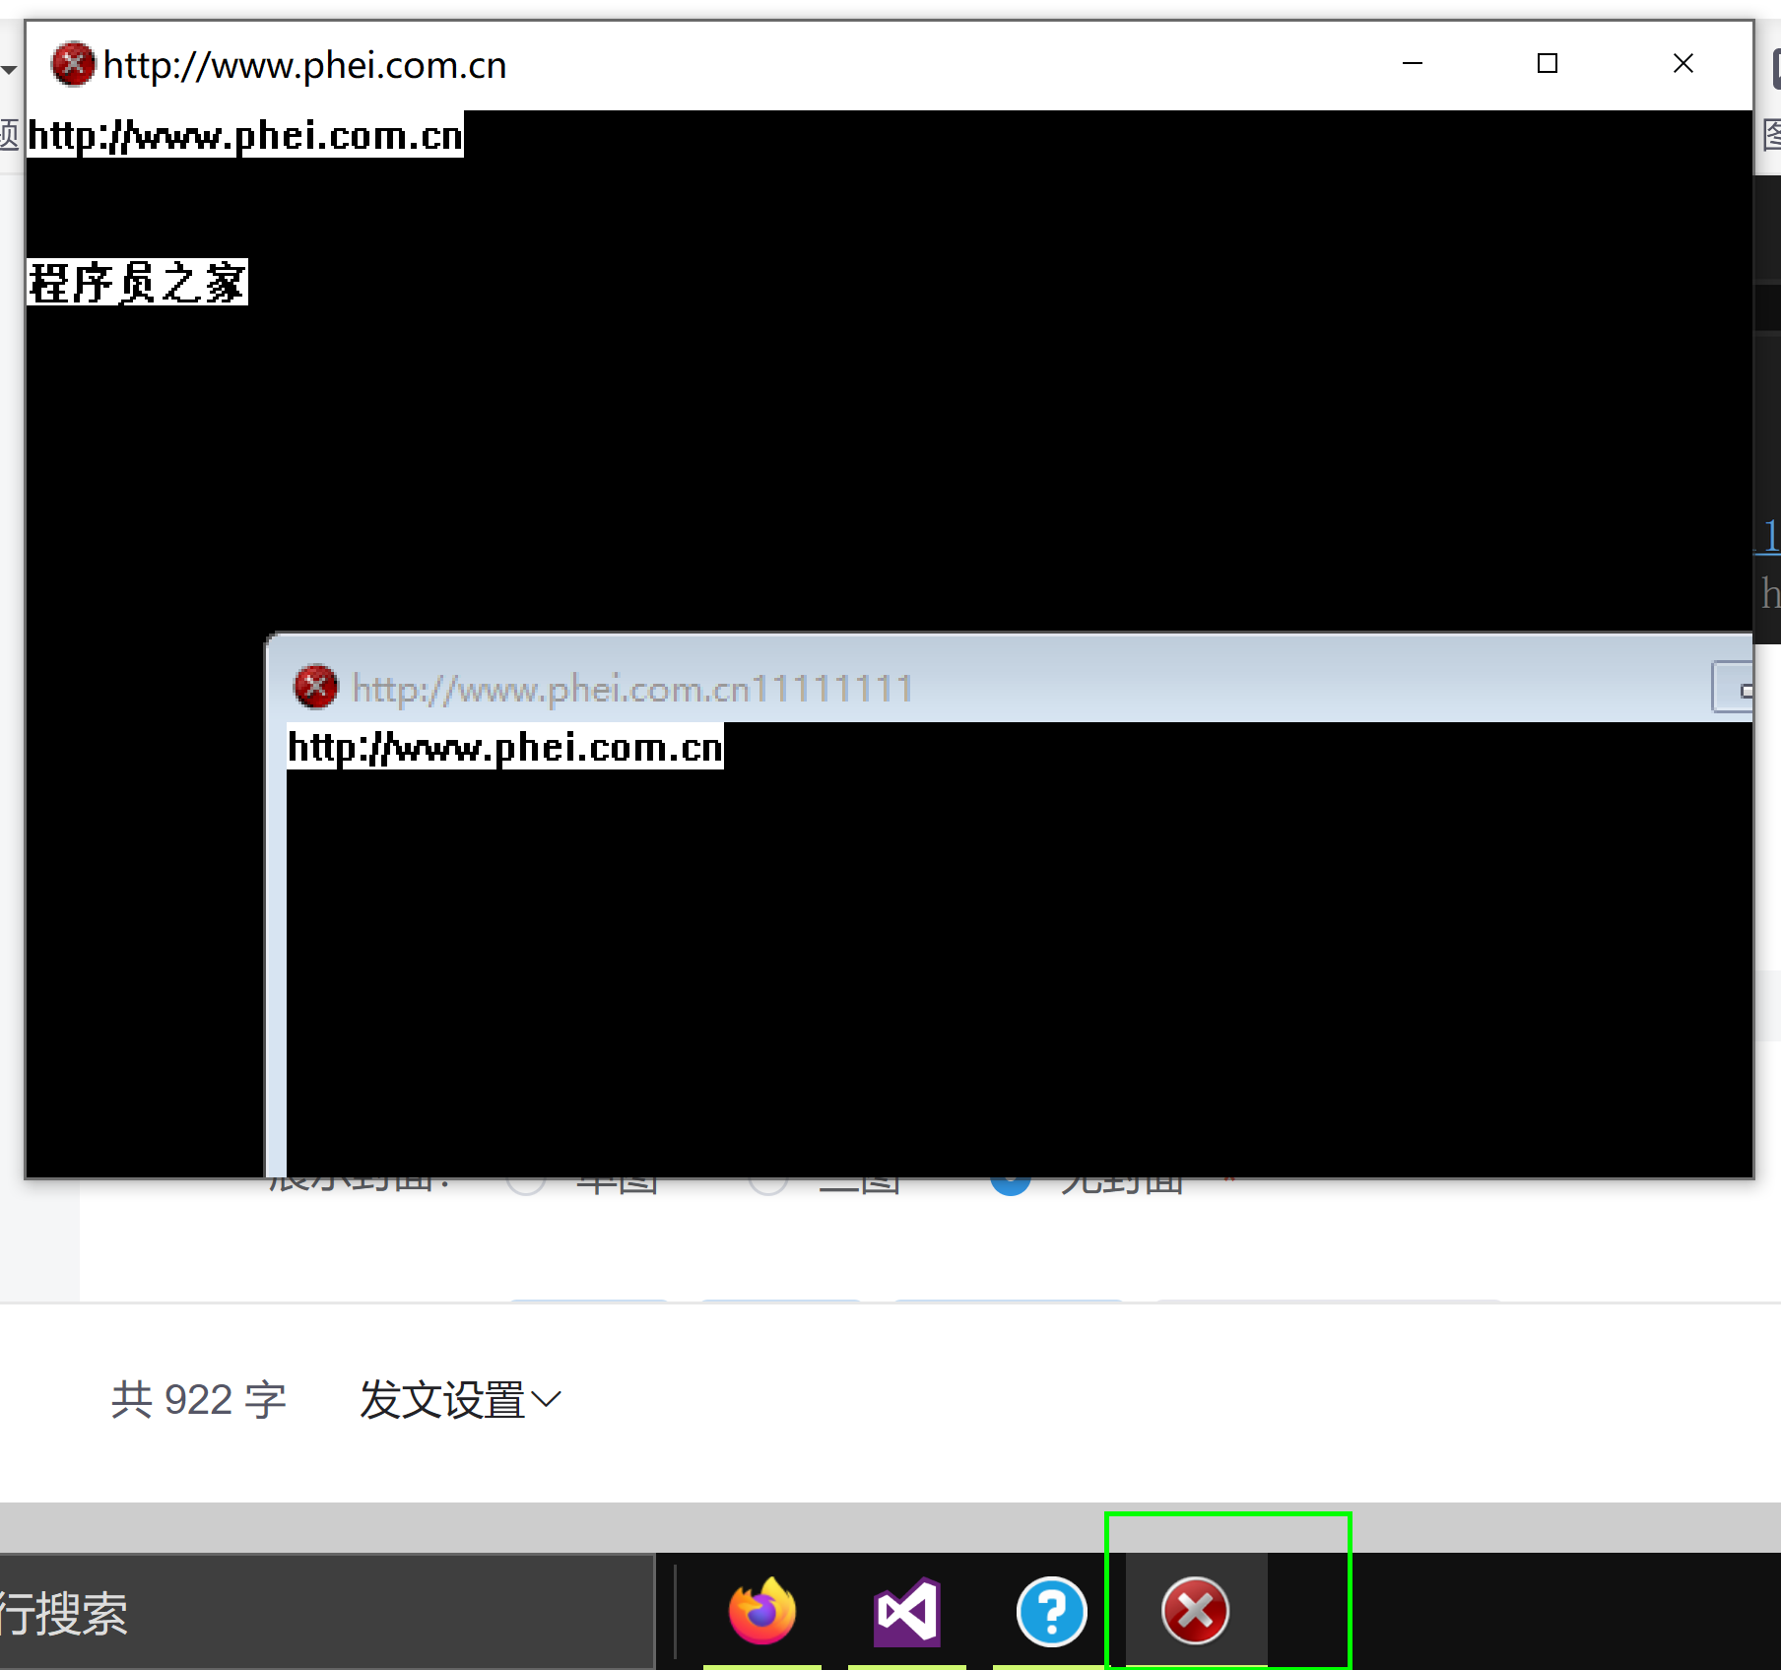This screenshot has width=1781, height=1670.
Task: Launch Firefox from the taskbar
Action: (760, 1612)
